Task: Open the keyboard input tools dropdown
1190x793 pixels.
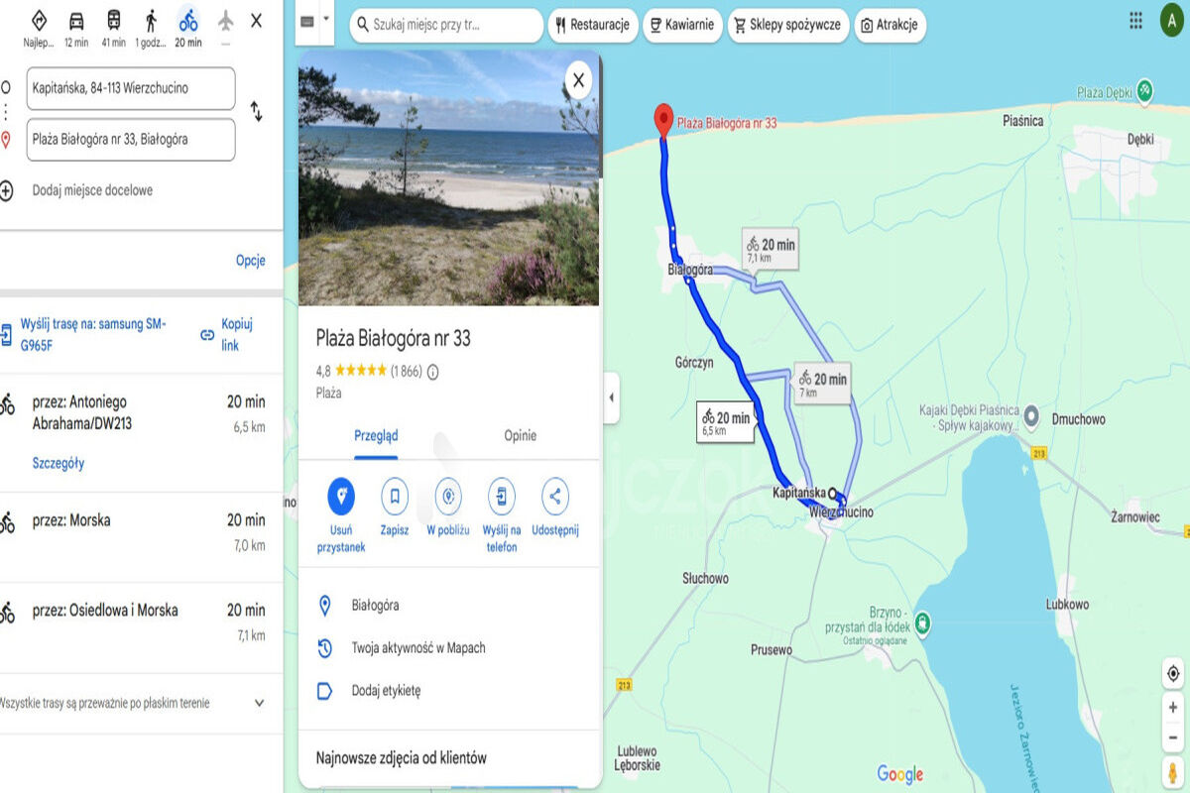Action: 326,21
